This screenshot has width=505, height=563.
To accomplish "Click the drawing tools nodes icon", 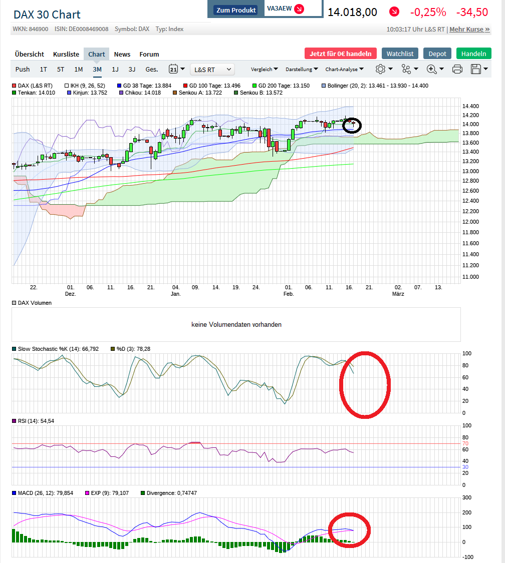I will 406,69.
